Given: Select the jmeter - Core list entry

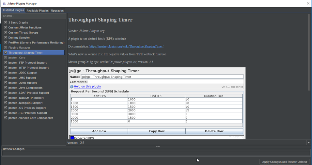Looking at the screenshot, I should [34, 58].
